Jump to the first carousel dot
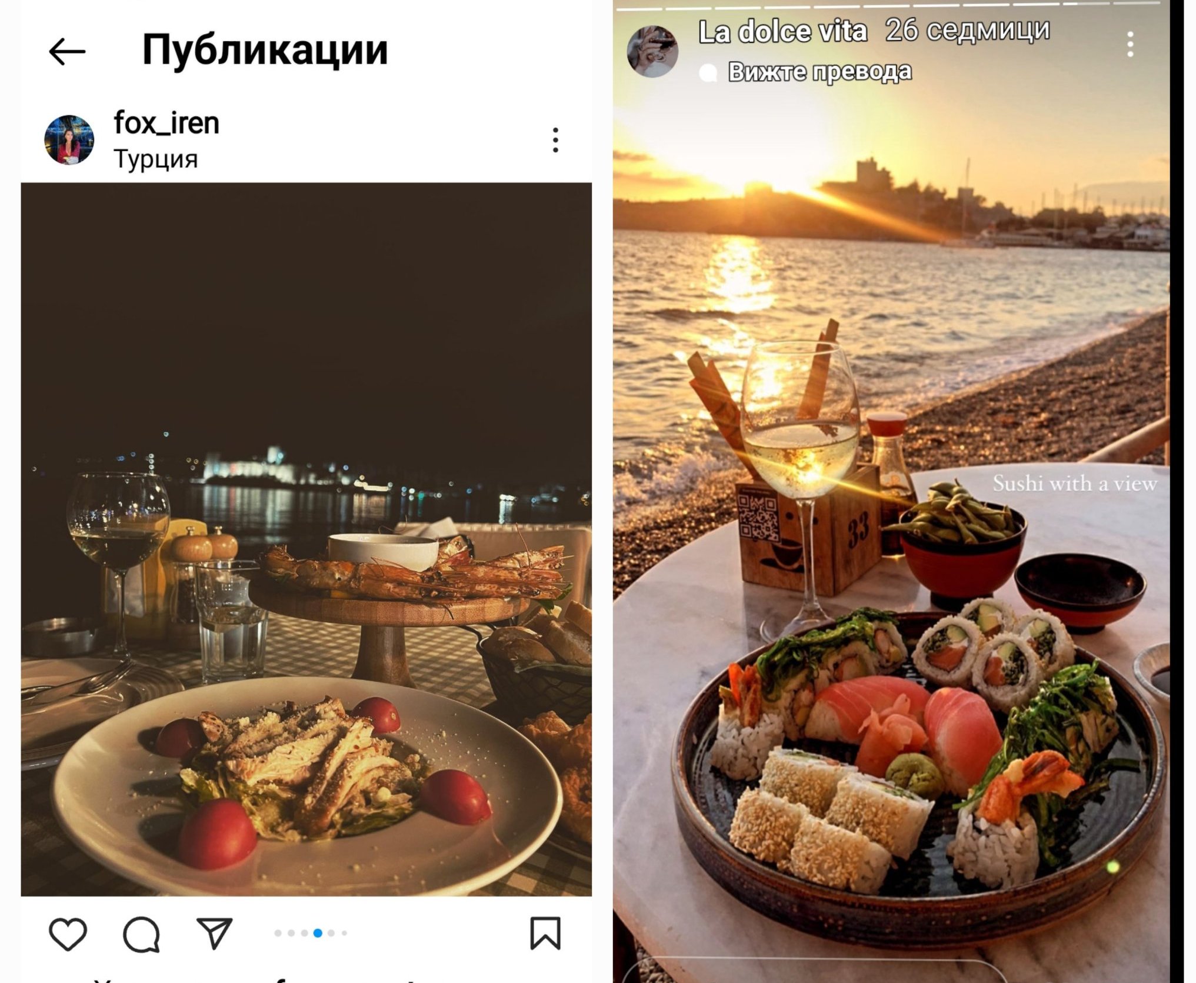This screenshot has width=1196, height=983. pos(278,933)
